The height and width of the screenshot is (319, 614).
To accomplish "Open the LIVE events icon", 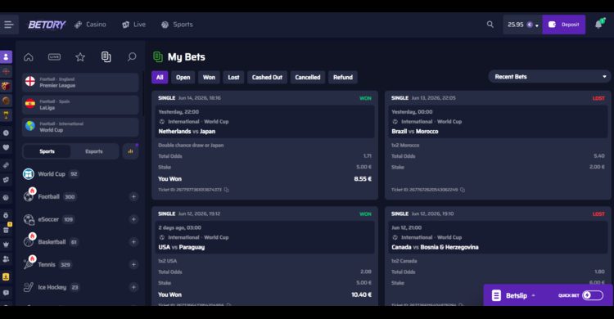I will tap(54, 57).
